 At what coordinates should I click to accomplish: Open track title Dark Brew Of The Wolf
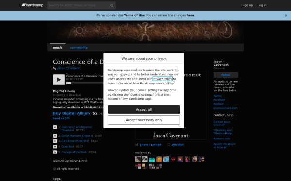pos(75,141)
